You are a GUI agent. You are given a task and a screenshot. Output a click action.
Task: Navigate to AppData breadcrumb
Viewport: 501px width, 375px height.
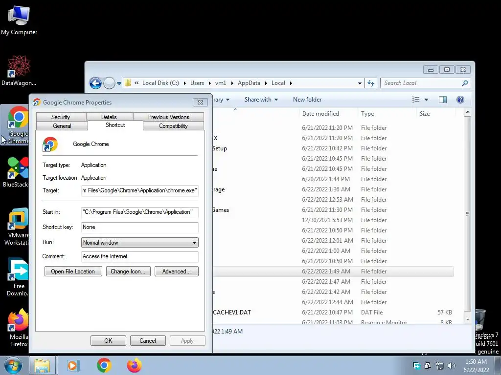[249, 83]
